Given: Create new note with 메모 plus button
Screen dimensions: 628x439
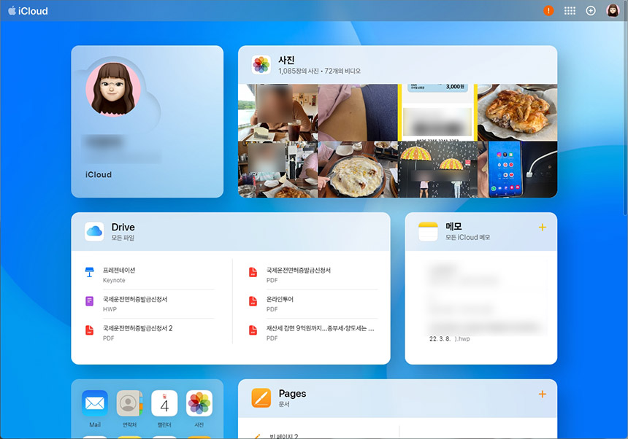Looking at the screenshot, I should tap(543, 228).
